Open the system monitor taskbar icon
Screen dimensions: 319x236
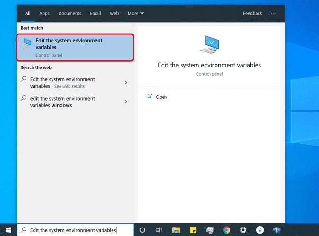click(209, 230)
